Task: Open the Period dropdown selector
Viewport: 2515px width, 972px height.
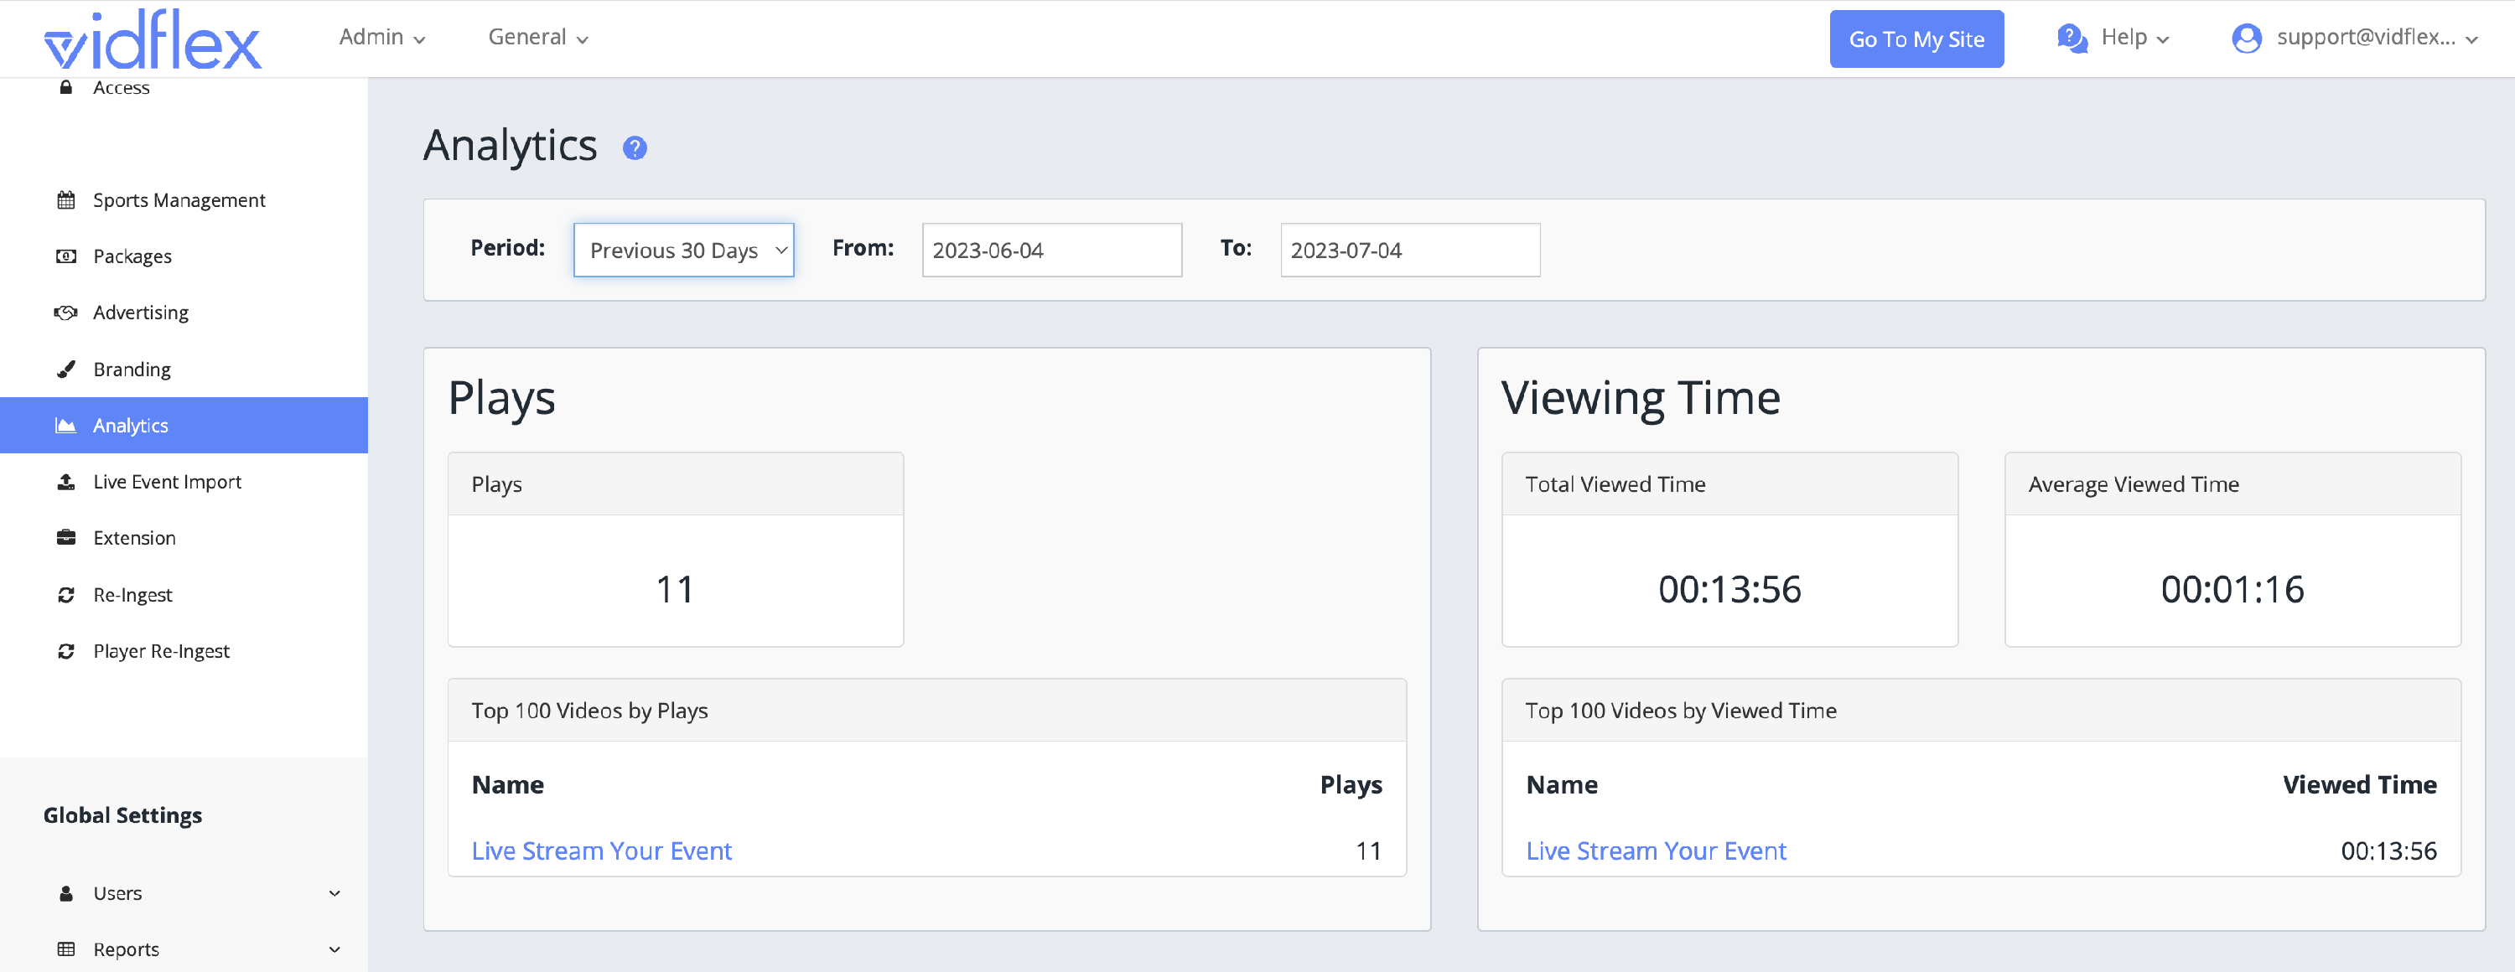Action: point(683,250)
